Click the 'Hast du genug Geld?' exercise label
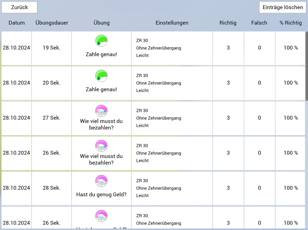Screen dimensions: 308x230 (x=101, y=195)
